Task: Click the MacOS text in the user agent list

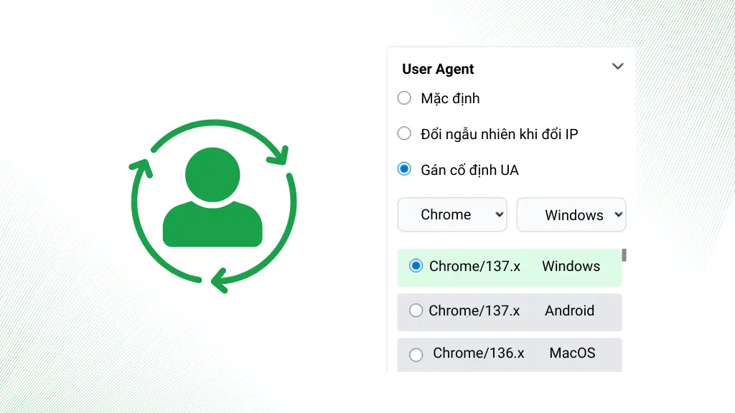Action: click(x=572, y=353)
